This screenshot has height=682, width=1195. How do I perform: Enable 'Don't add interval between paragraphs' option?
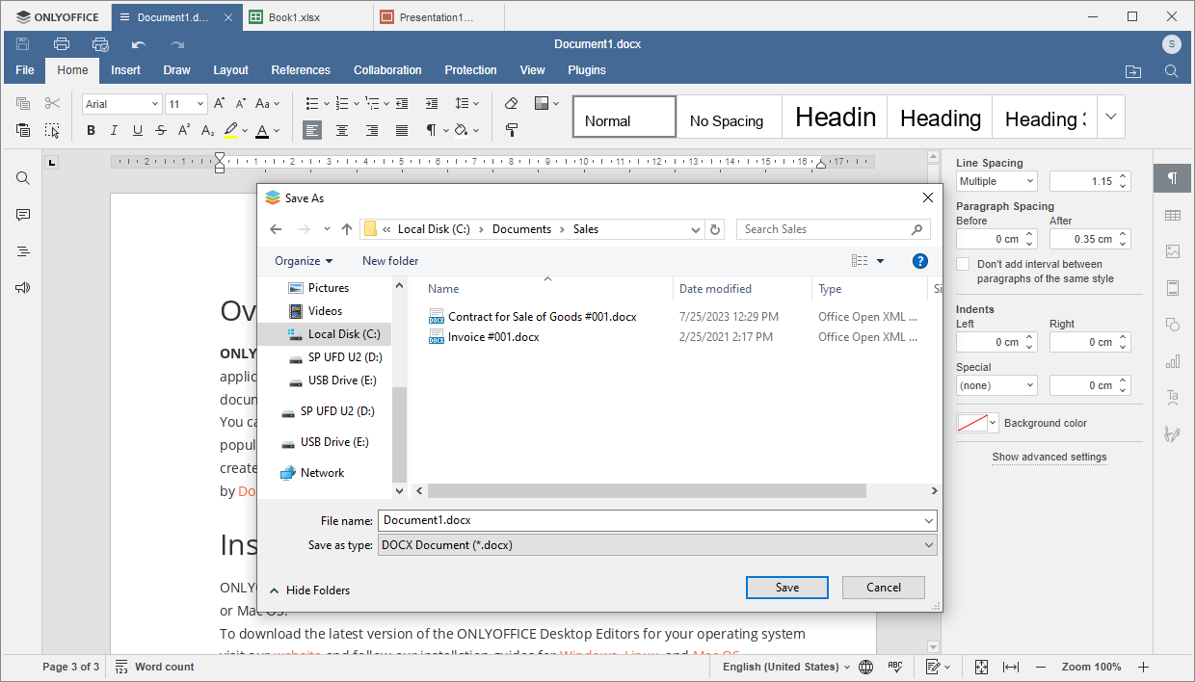click(962, 263)
